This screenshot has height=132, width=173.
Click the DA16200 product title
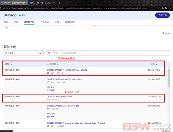(10, 15)
